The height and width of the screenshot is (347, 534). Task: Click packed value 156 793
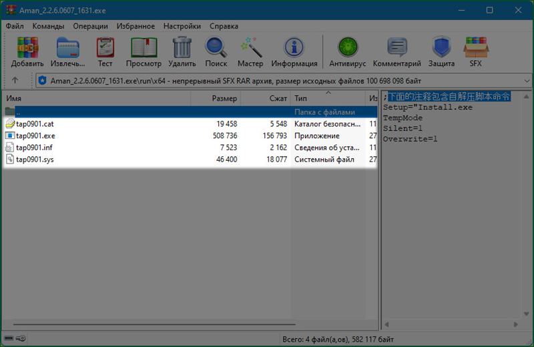[x=274, y=135]
